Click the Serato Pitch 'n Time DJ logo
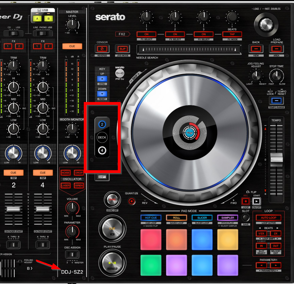 point(120,73)
